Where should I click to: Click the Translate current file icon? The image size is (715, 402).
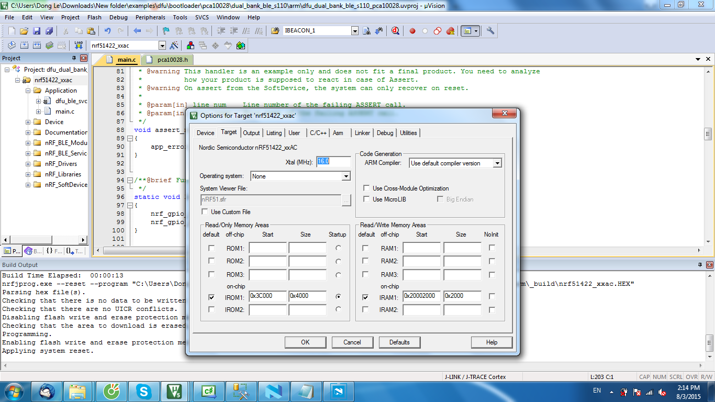(12, 46)
